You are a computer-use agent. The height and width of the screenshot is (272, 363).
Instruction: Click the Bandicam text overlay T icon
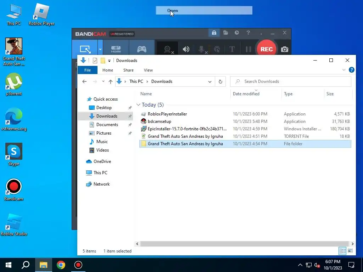pyautogui.click(x=232, y=49)
